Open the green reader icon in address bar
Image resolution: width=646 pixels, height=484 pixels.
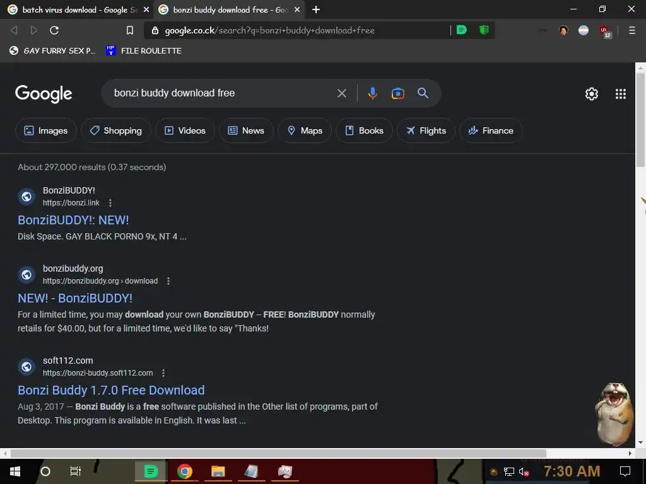click(x=462, y=30)
